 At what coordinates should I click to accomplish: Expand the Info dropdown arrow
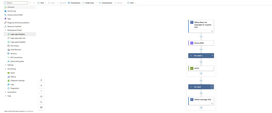point(136,3)
